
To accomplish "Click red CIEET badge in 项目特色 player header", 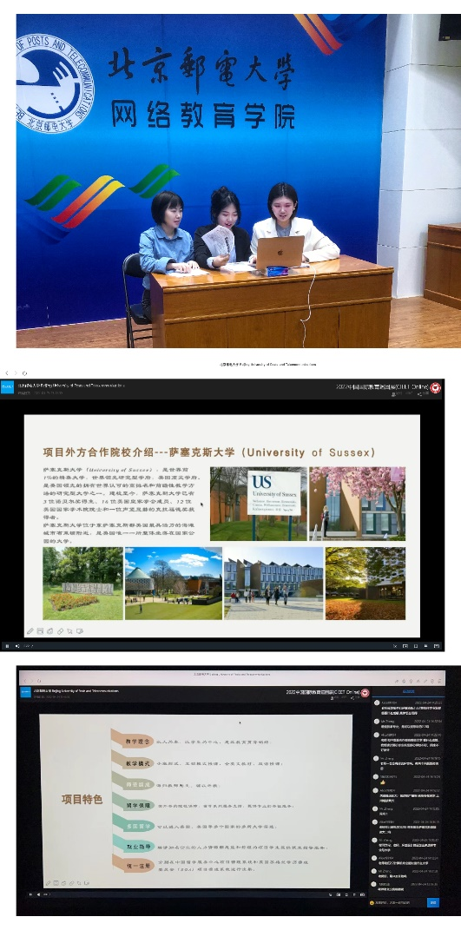I will 365,693.
